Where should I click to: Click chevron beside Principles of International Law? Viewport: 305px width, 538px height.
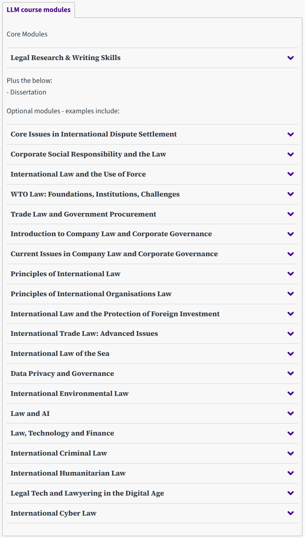291,274
